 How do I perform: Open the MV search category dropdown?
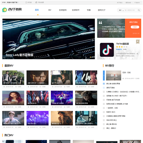(121, 10)
